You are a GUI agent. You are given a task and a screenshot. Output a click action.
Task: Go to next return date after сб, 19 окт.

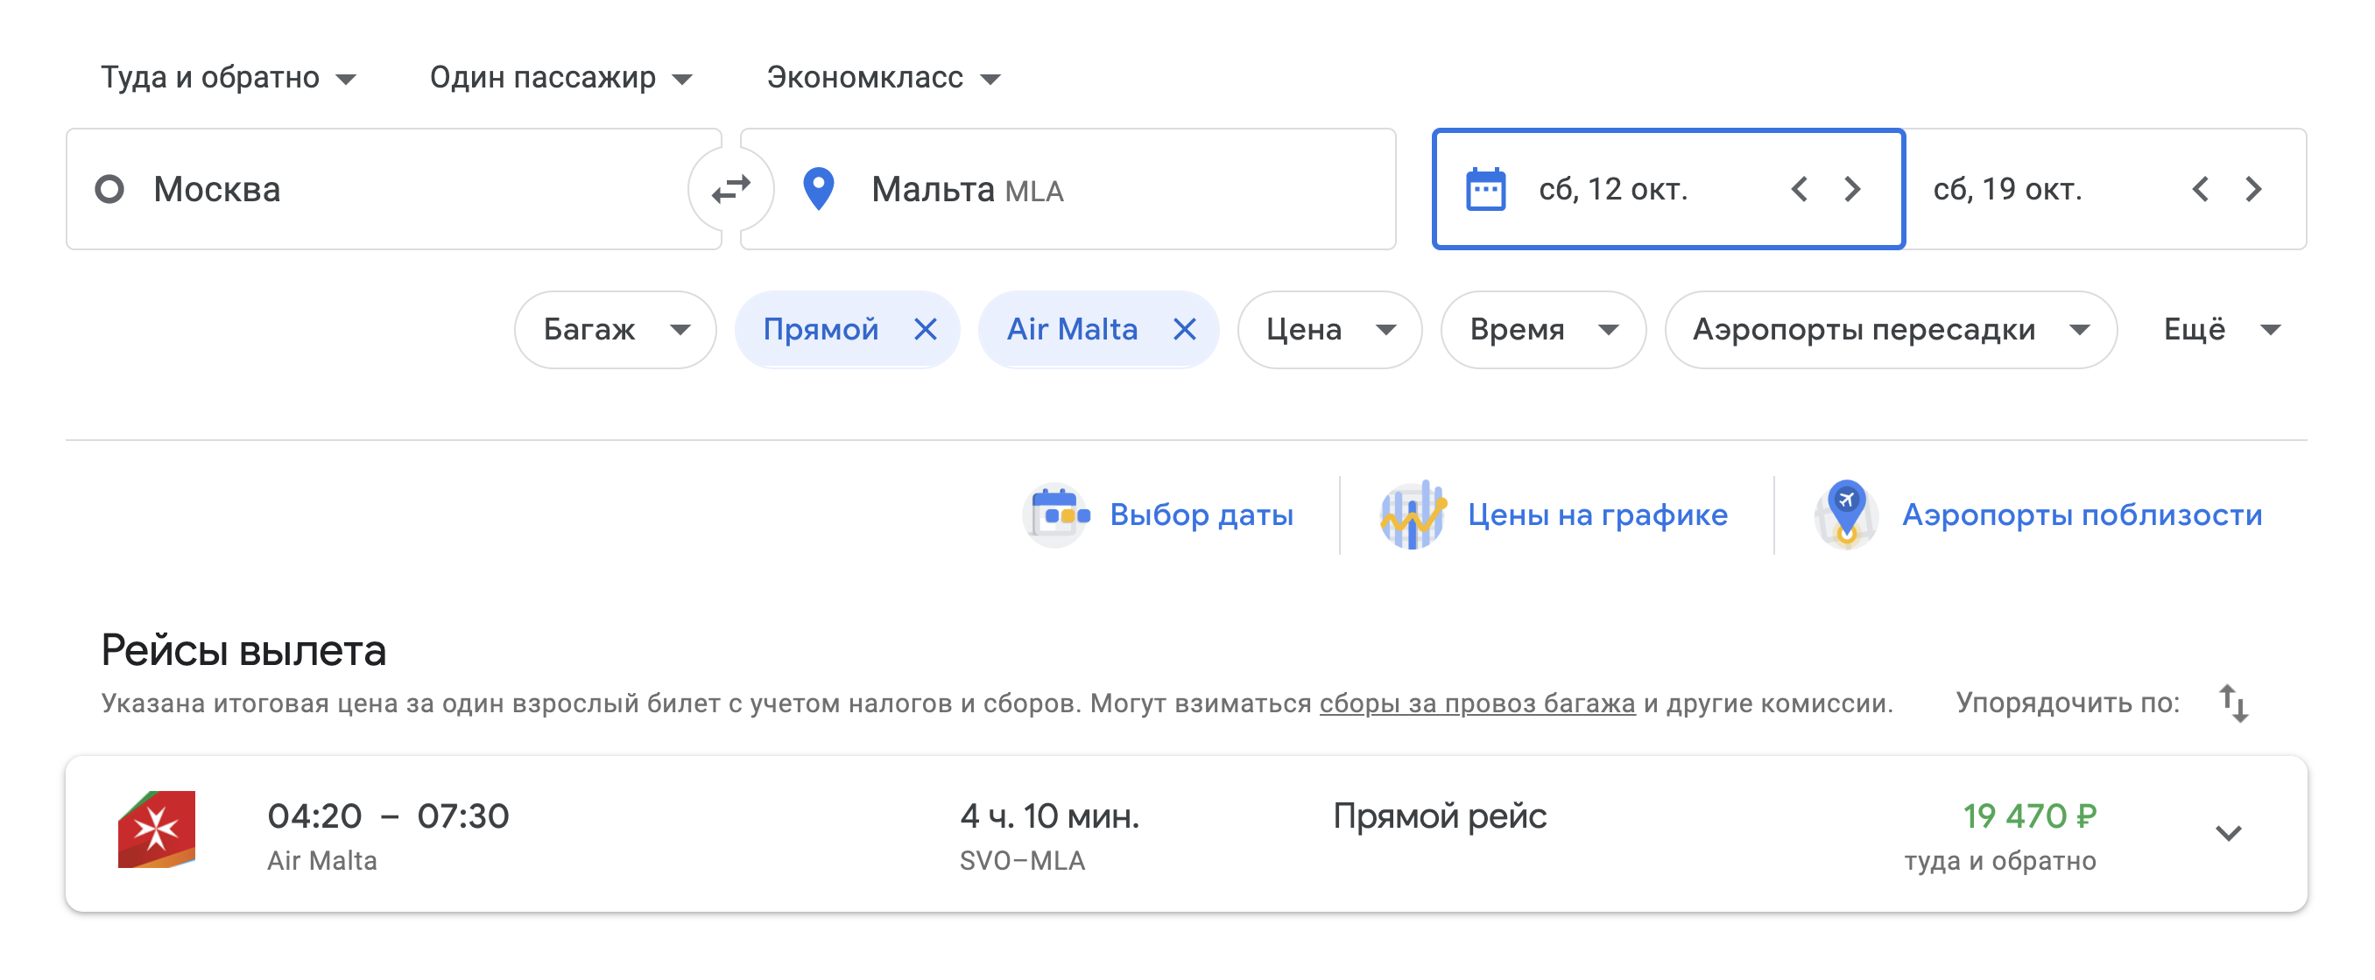(2253, 189)
